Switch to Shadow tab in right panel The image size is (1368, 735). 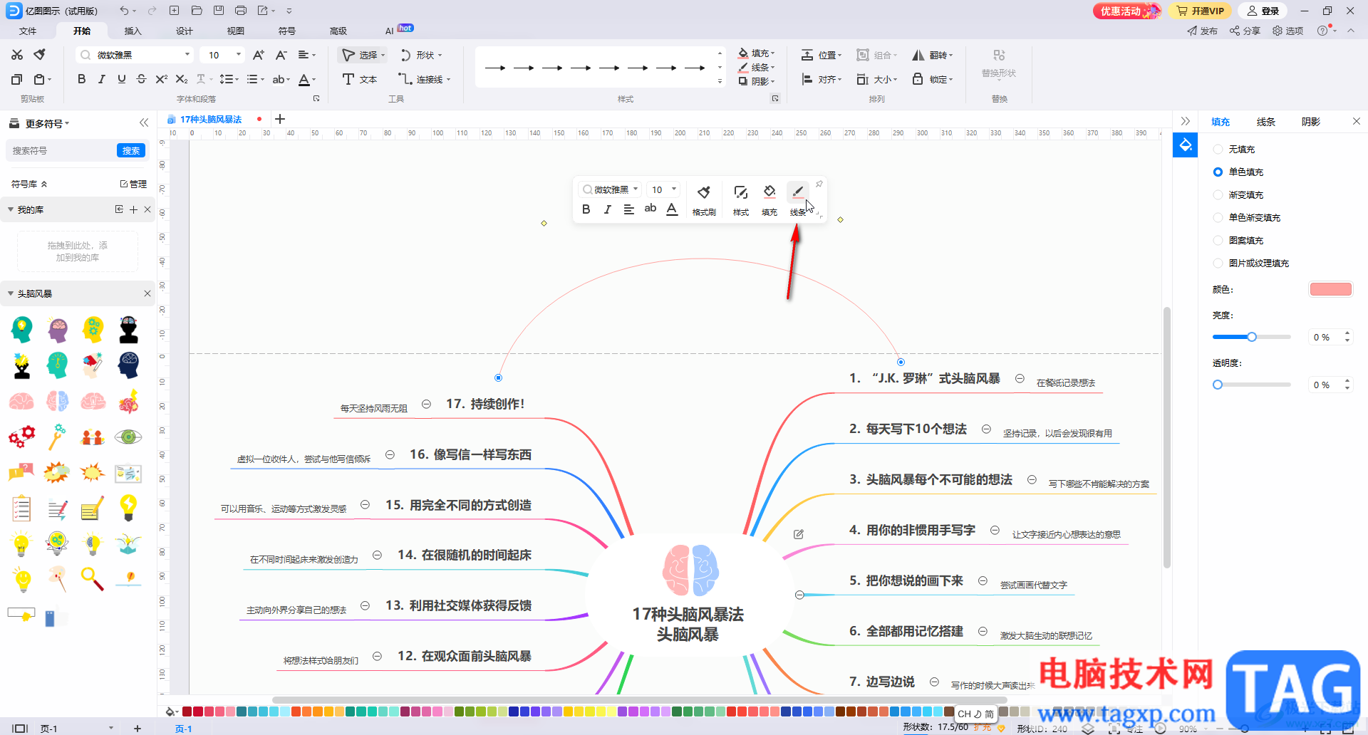[1311, 122]
